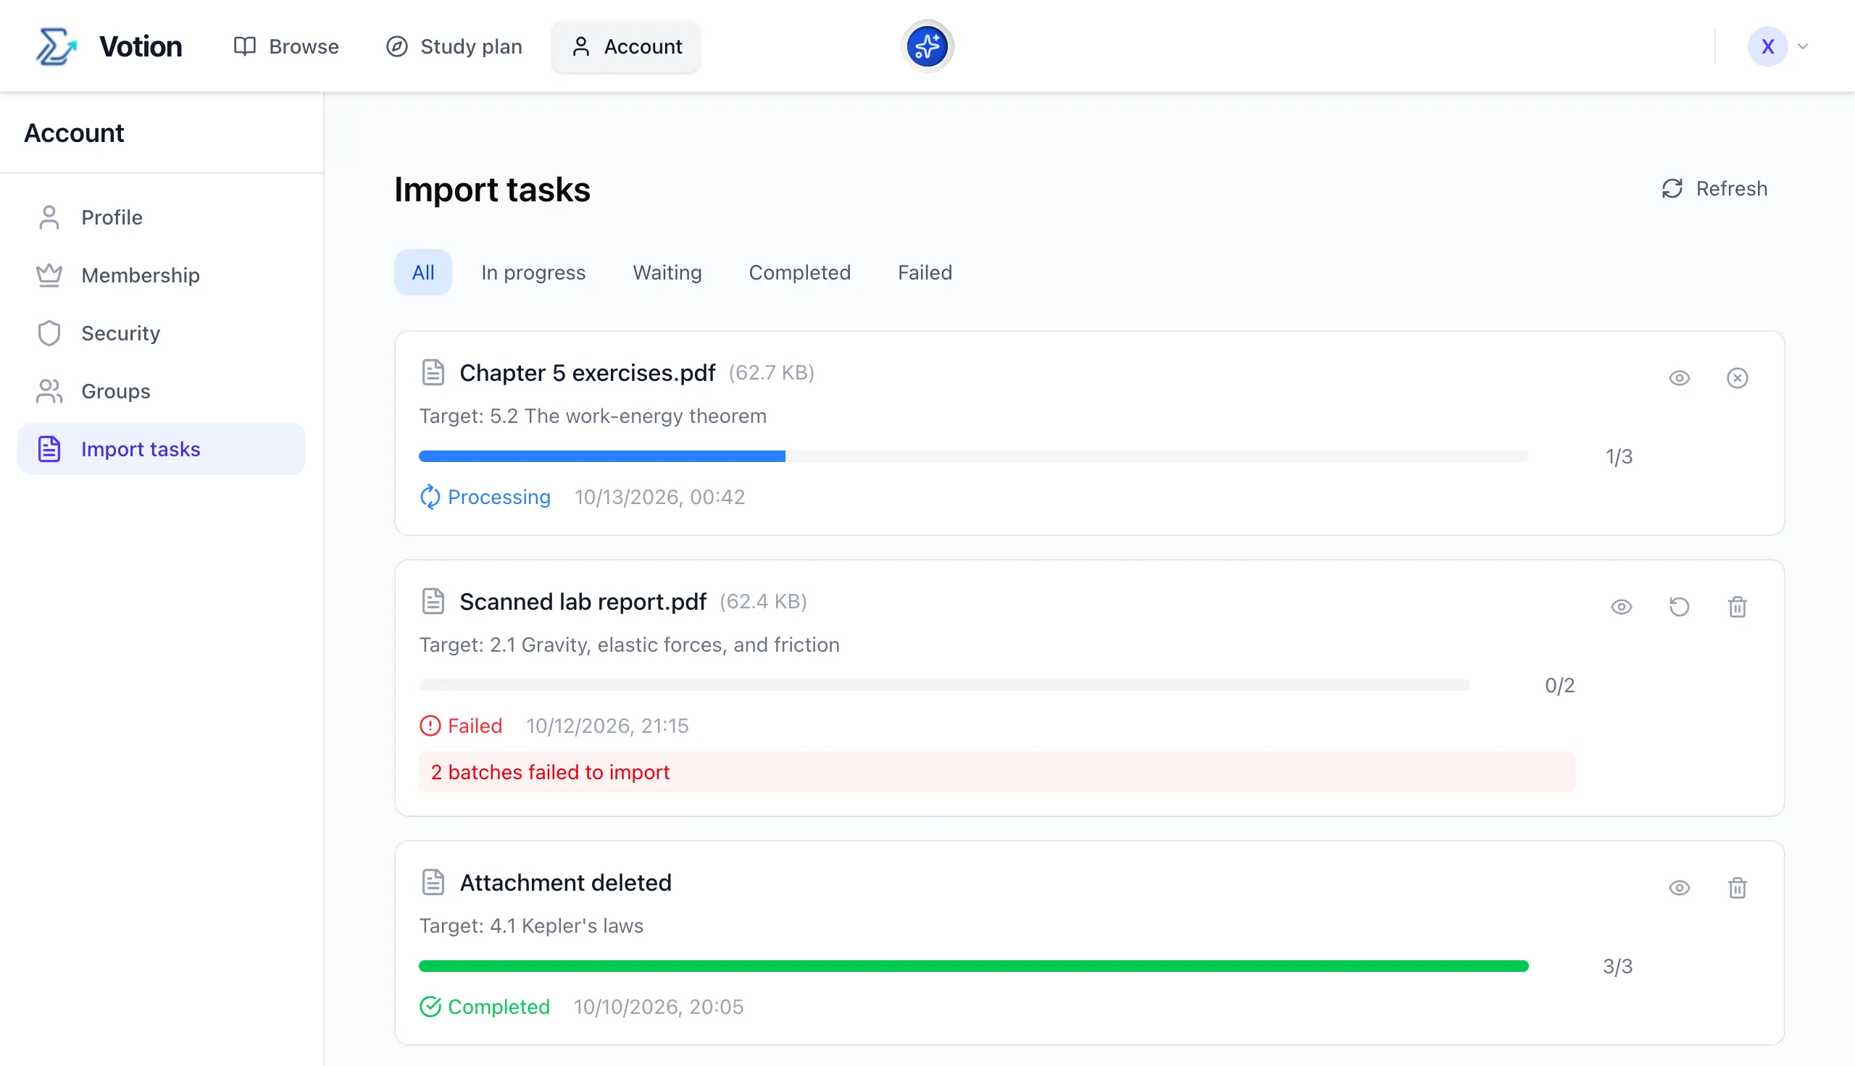The image size is (1855, 1066).
Task: Open Study plan in top navigation
Action: click(x=454, y=46)
